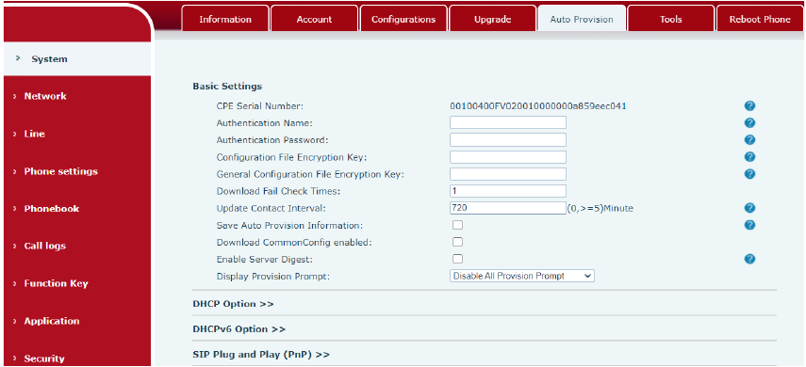Click Update Contact Interval field showing 720
The width and height of the screenshot is (806, 367).
coord(508,208)
